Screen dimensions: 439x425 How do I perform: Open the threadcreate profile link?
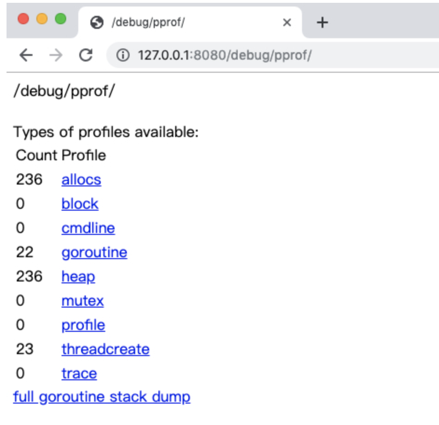(x=105, y=350)
